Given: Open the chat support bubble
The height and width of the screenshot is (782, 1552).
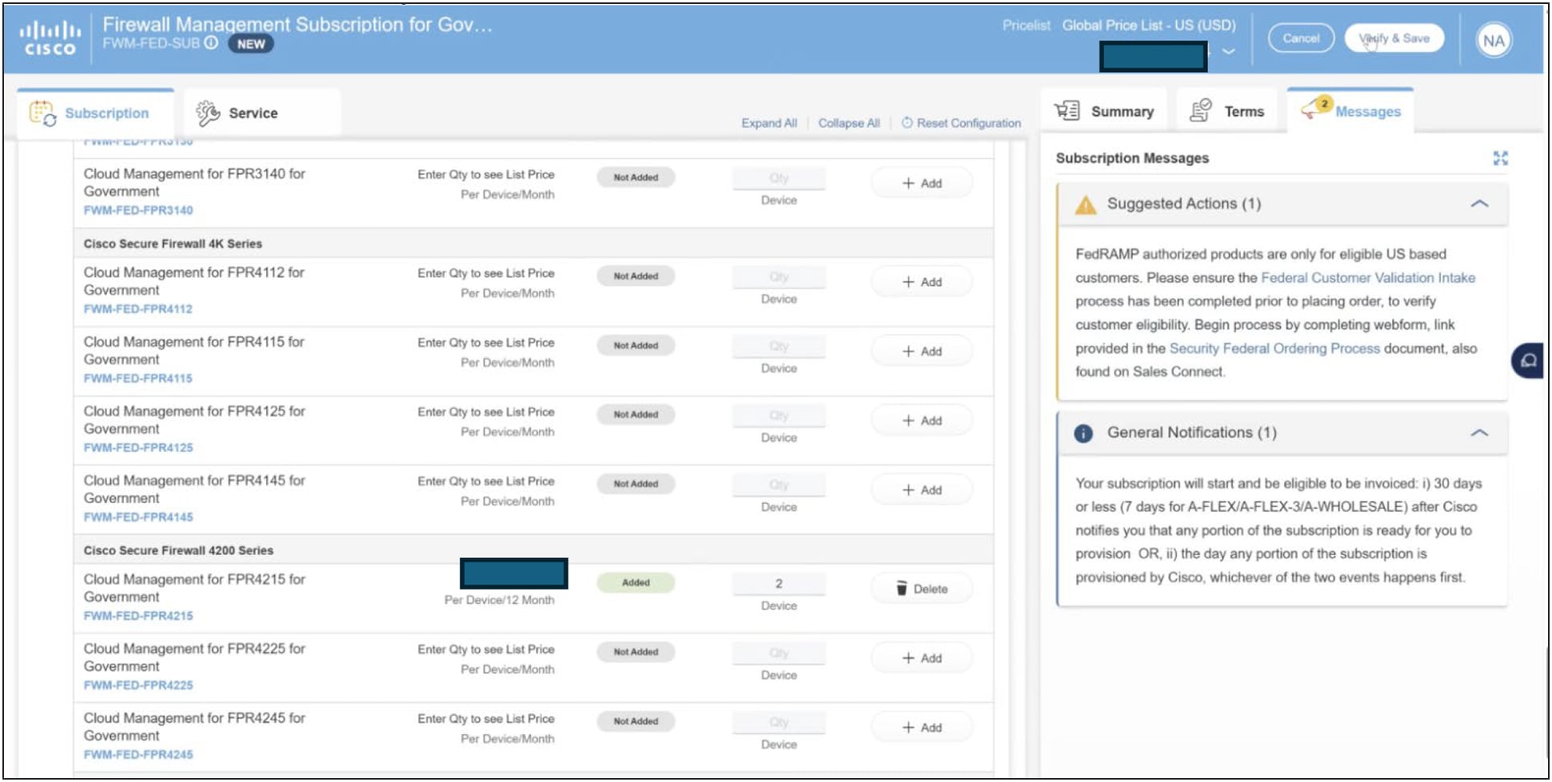Looking at the screenshot, I should 1529,361.
